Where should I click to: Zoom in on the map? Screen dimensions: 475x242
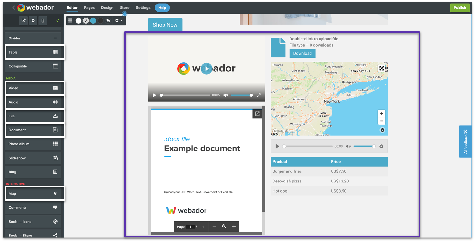pyautogui.click(x=382, y=114)
